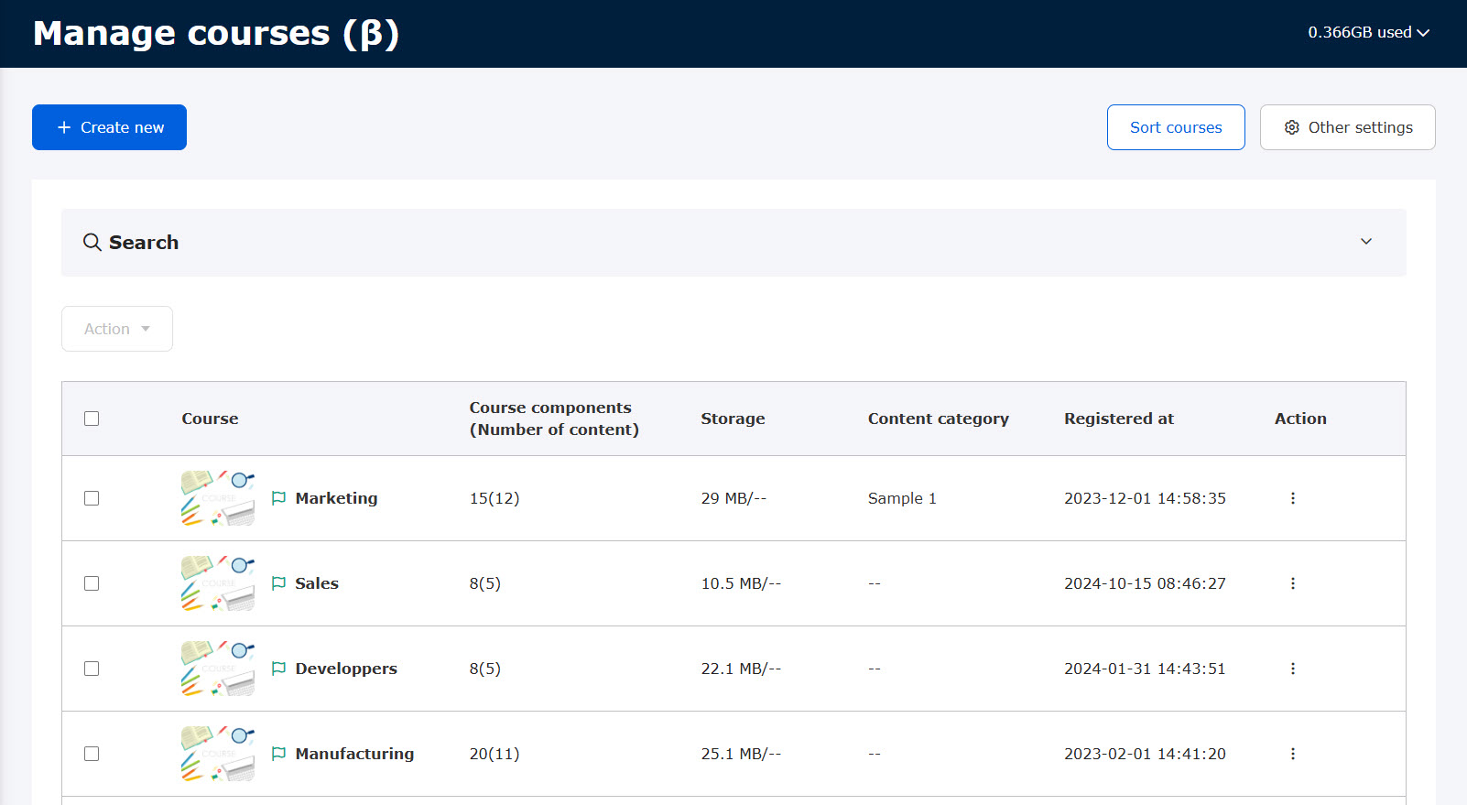Viewport: 1467px width, 805px height.
Task: Click the Manufacturing course thumbnail
Action: [x=218, y=754]
